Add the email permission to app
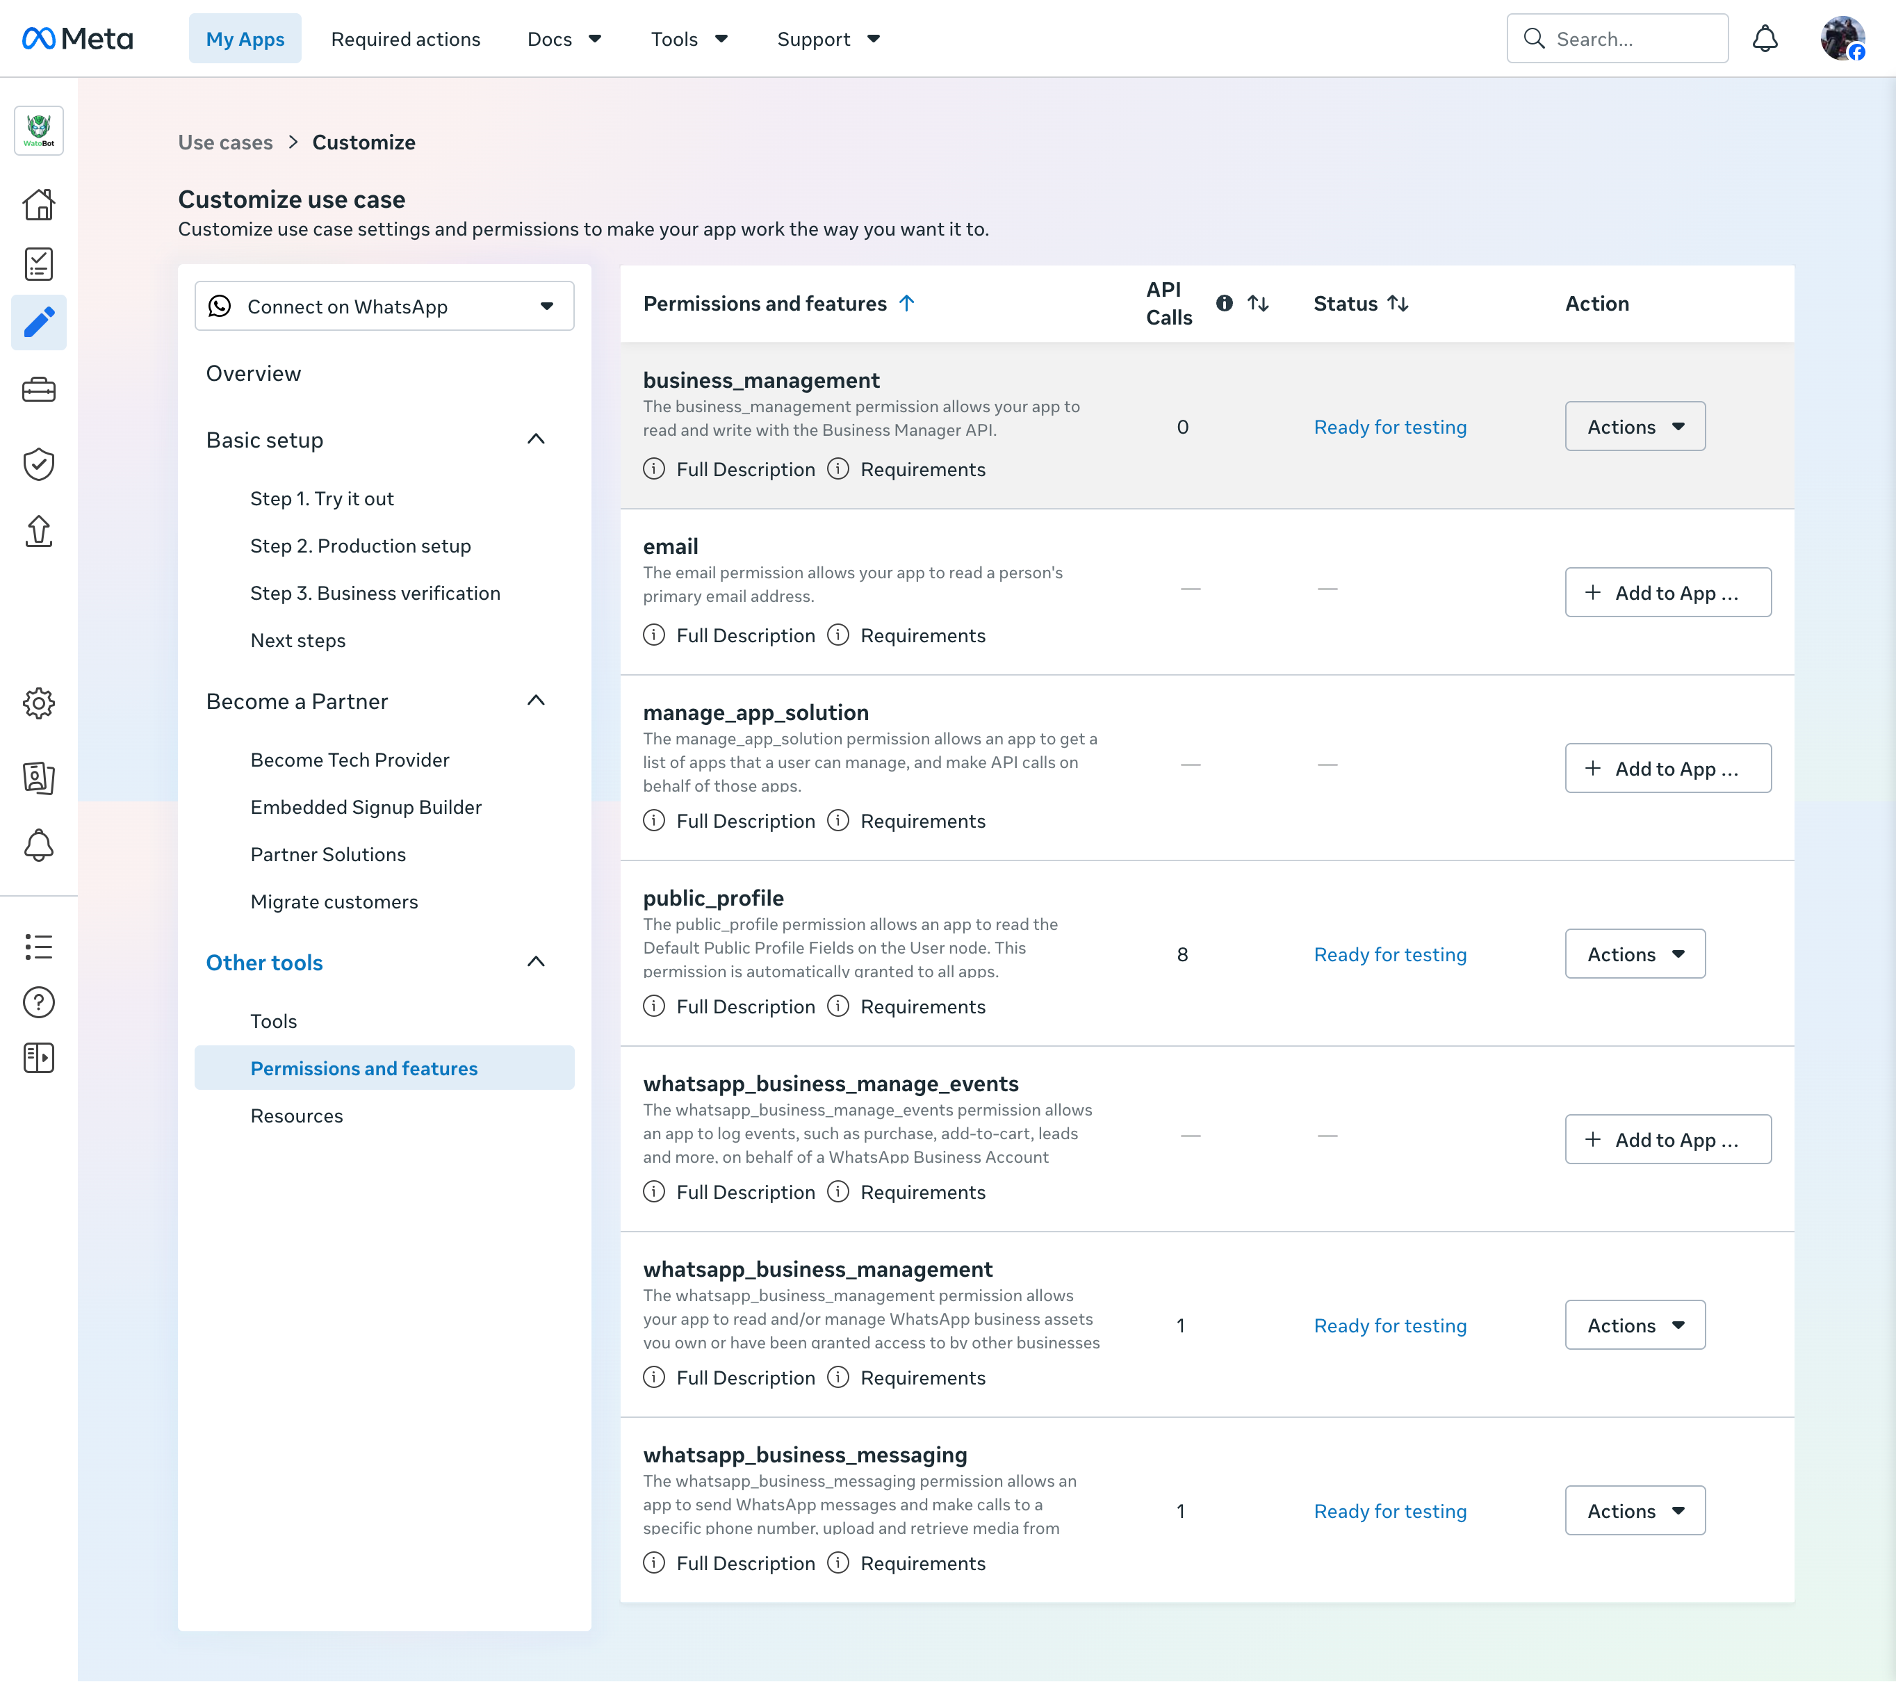Image resolution: width=1896 pixels, height=1682 pixels. point(1668,592)
